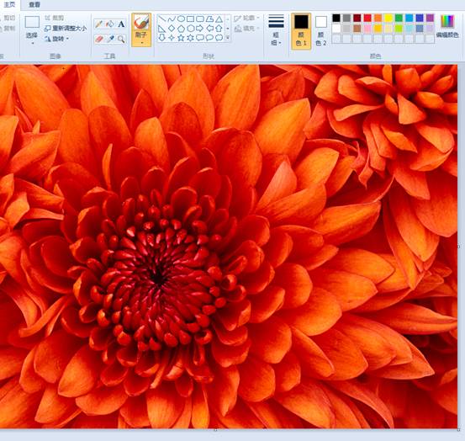Select the Text tool
This screenshot has height=441, width=465.
[121, 24]
